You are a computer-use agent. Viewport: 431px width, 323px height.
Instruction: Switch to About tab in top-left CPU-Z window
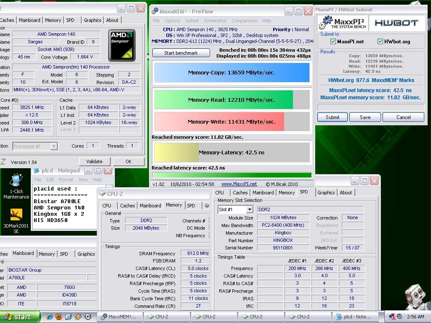tap(112, 20)
